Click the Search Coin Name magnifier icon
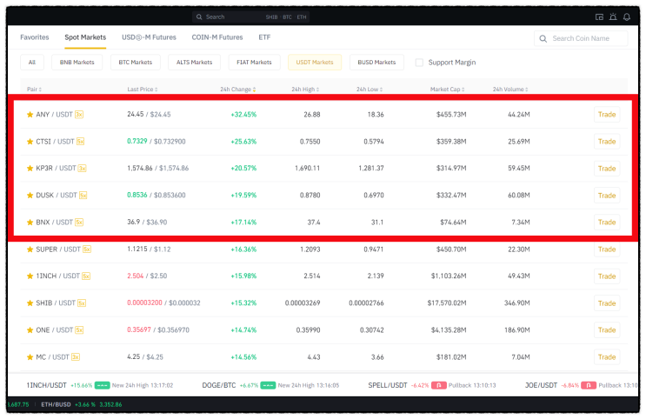 [x=543, y=38]
